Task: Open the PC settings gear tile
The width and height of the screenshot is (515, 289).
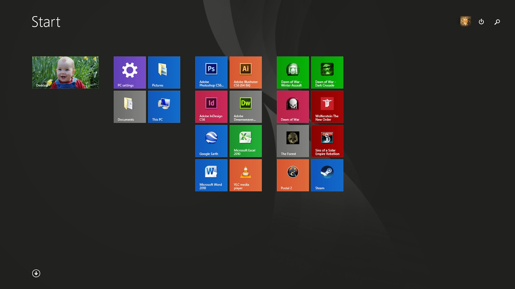Action: [x=130, y=73]
